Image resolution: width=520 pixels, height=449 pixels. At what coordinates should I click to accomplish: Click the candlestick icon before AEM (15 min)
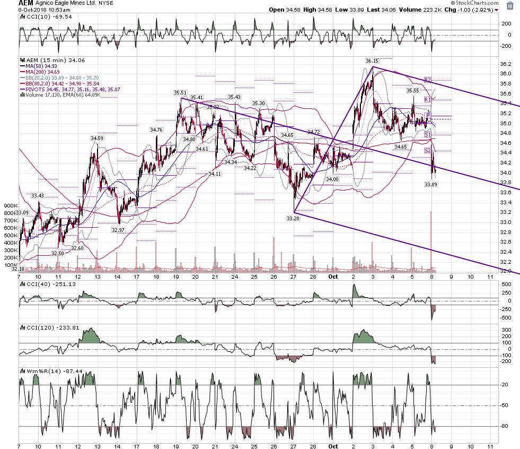[x=23, y=60]
